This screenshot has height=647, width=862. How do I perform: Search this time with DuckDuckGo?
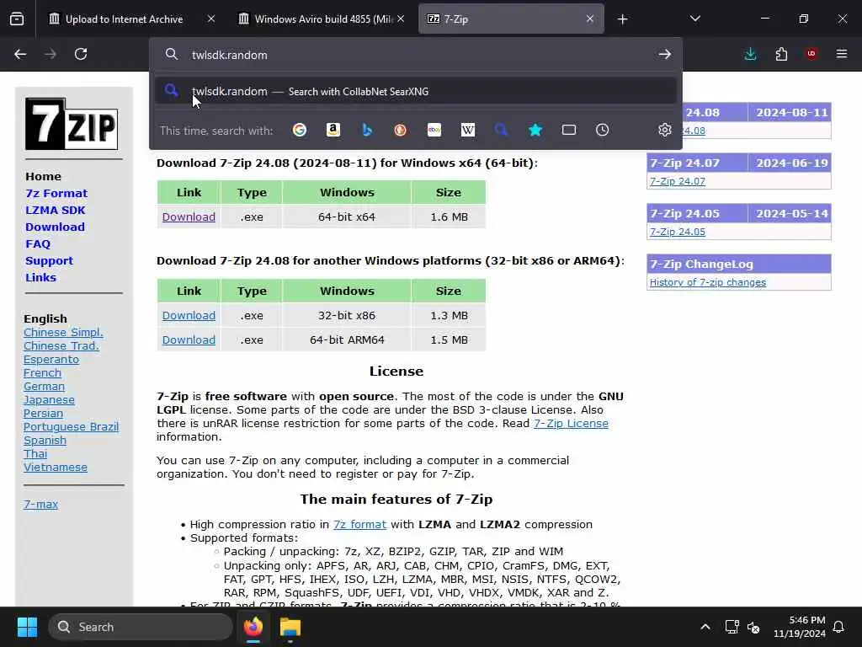[x=400, y=130]
